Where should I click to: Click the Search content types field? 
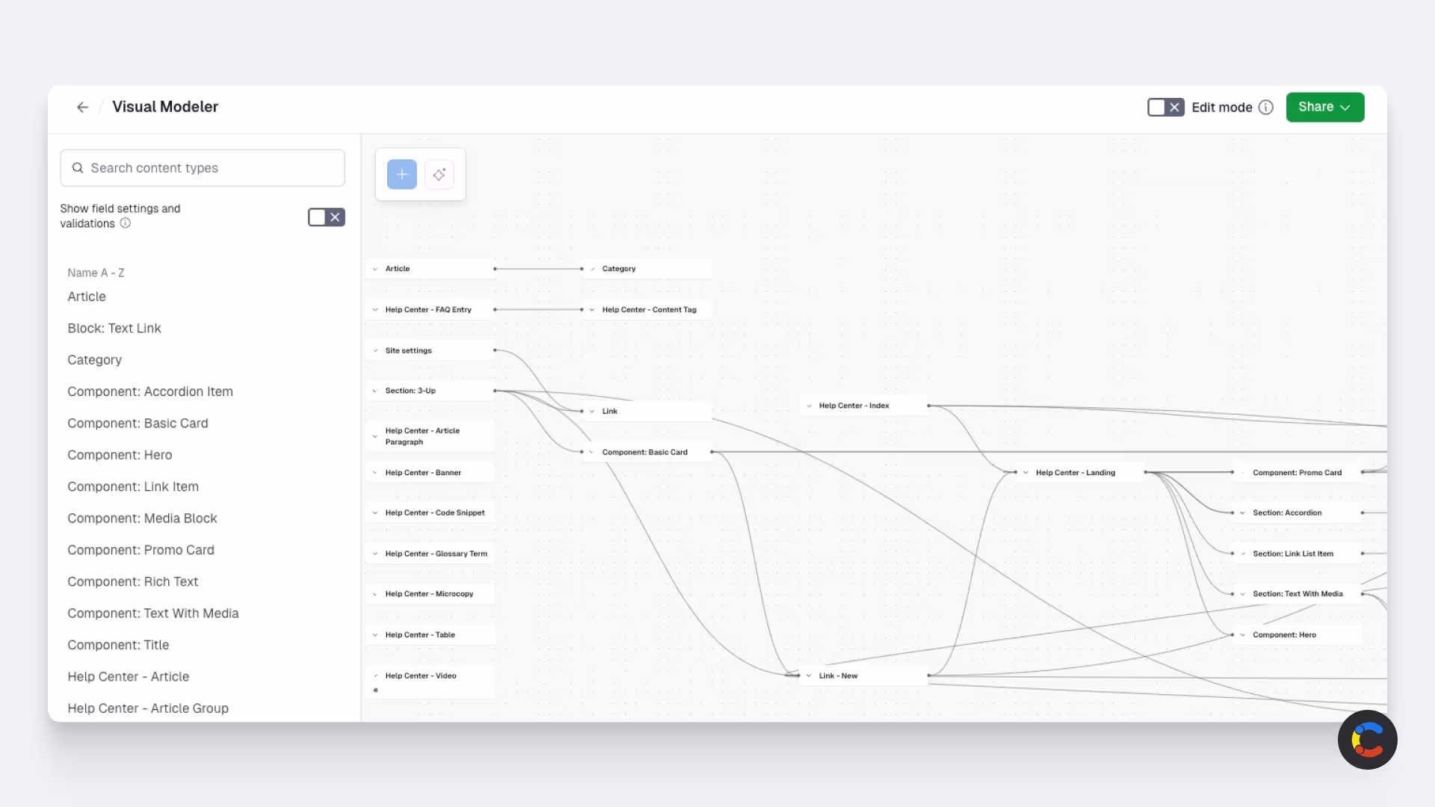pyautogui.click(x=203, y=168)
